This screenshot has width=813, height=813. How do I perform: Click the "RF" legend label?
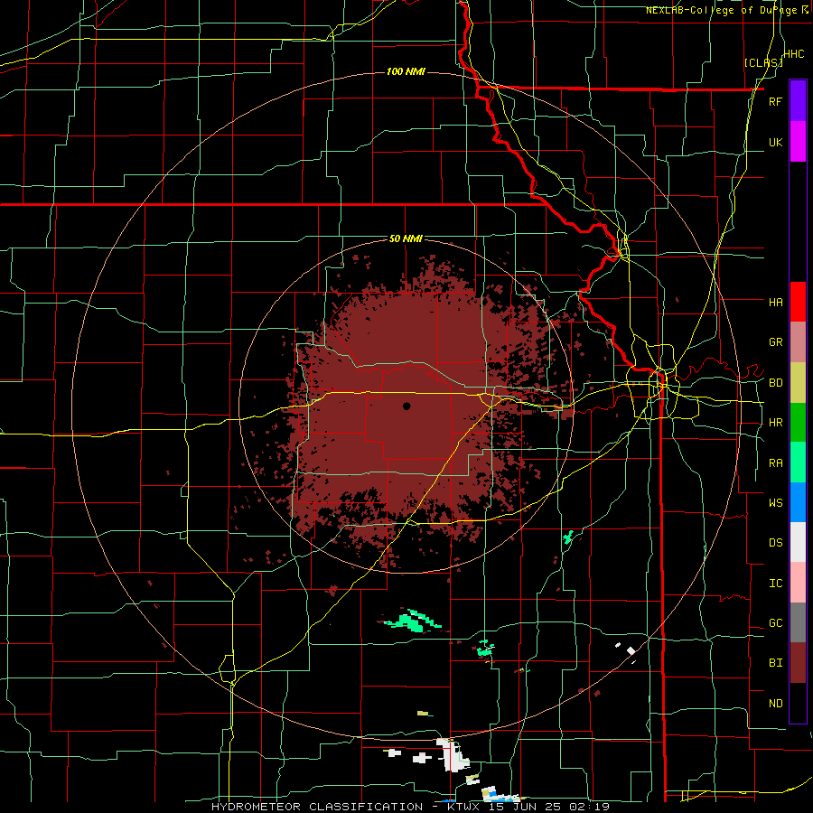[775, 101]
